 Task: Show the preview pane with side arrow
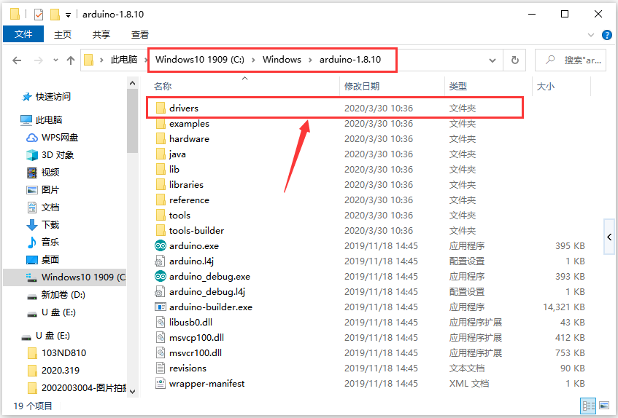[x=609, y=237]
